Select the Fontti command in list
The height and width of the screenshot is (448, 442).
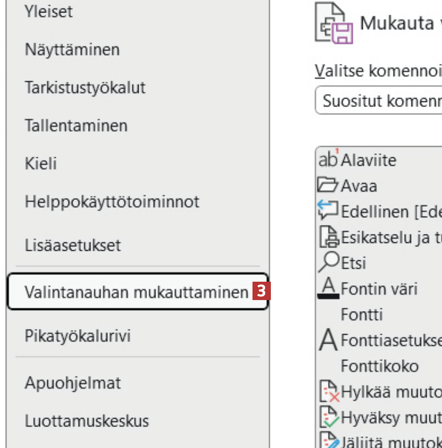coord(362,314)
